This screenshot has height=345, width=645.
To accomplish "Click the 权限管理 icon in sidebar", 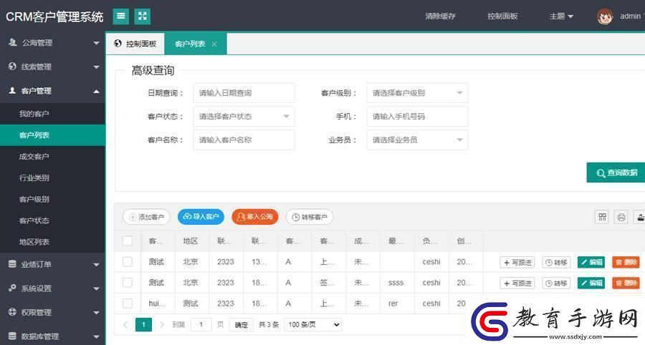I will [x=12, y=312].
